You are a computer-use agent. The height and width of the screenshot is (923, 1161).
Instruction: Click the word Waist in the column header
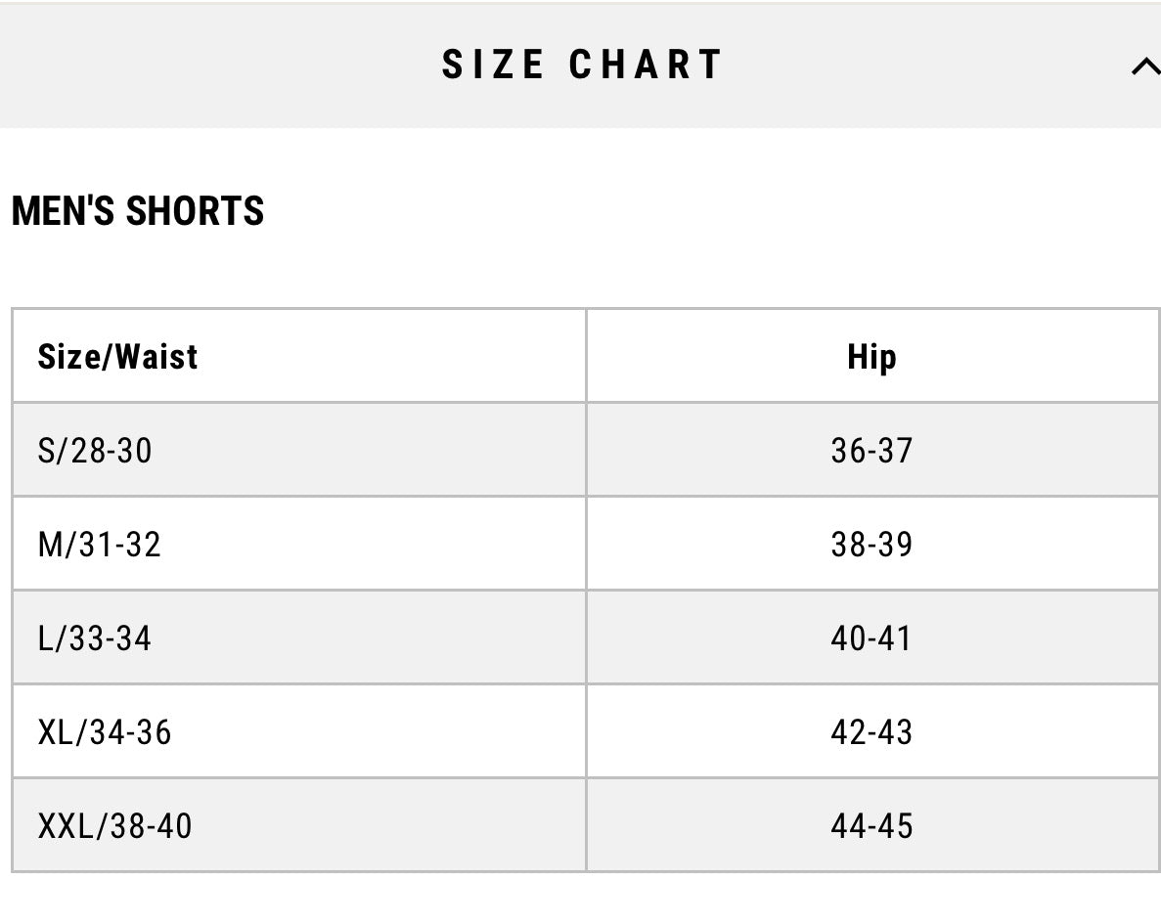156,357
